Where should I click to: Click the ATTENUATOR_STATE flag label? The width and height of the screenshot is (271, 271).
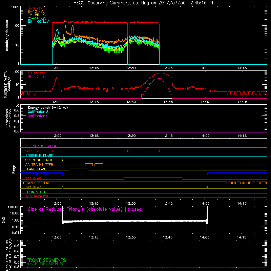41,146
